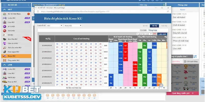This screenshot has height=102, width=205.
Task: Collapse sidebar with the left chevron
Action: pyautogui.click(x=29, y=5)
